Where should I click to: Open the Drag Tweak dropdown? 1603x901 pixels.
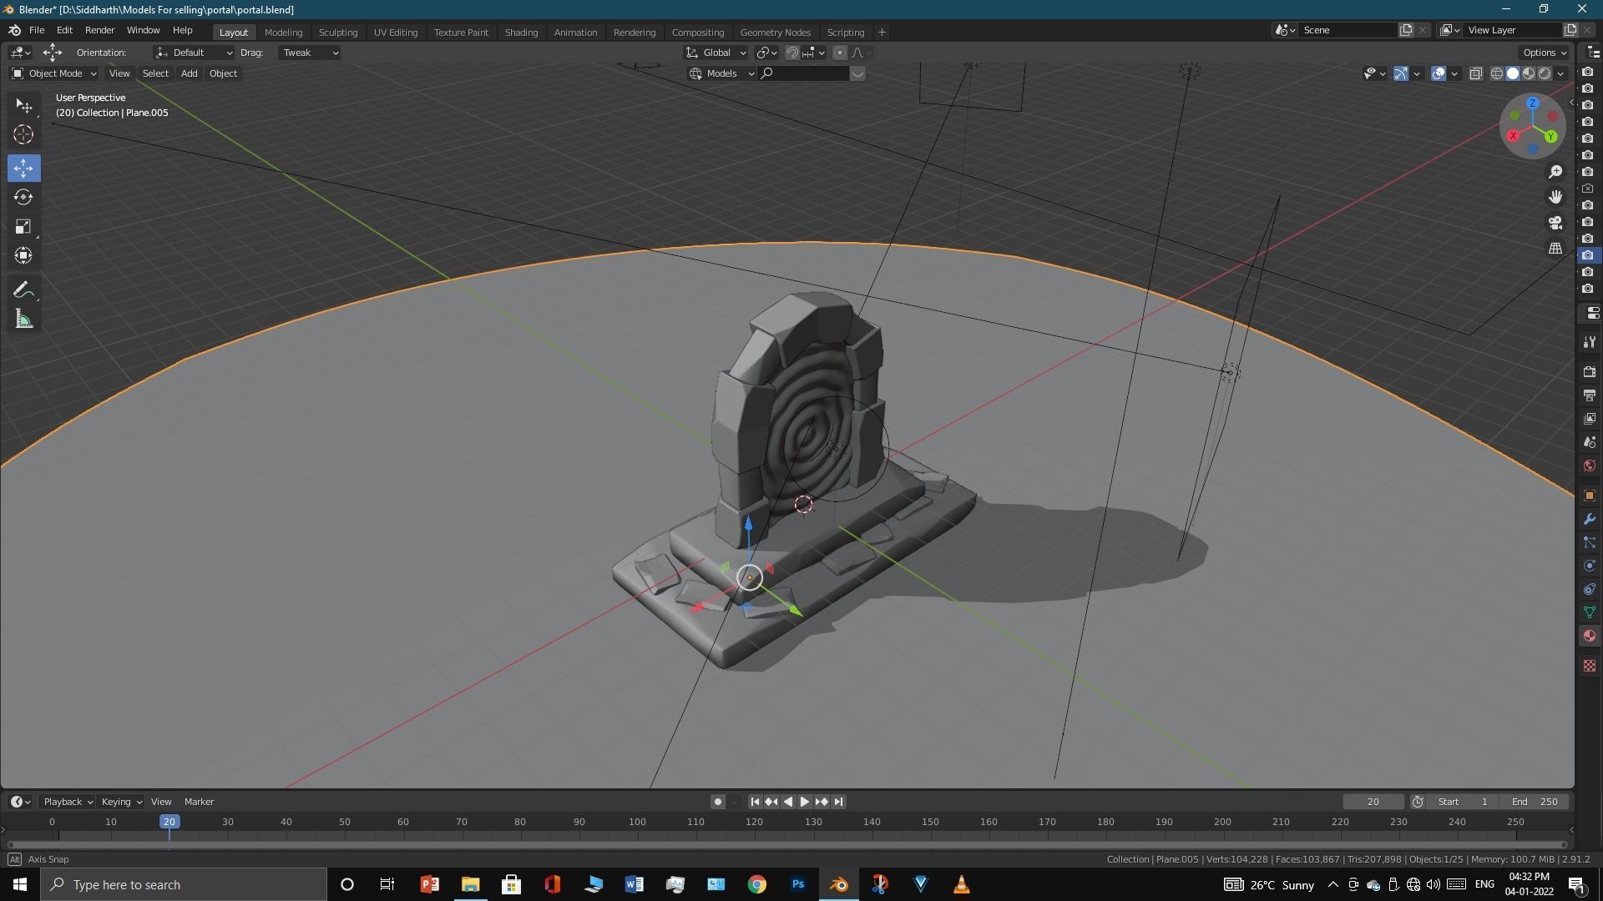(309, 53)
